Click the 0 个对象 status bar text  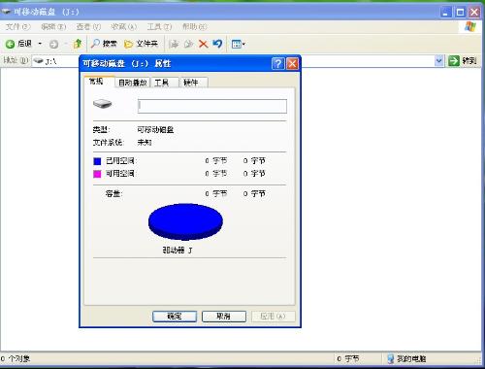tap(16, 358)
